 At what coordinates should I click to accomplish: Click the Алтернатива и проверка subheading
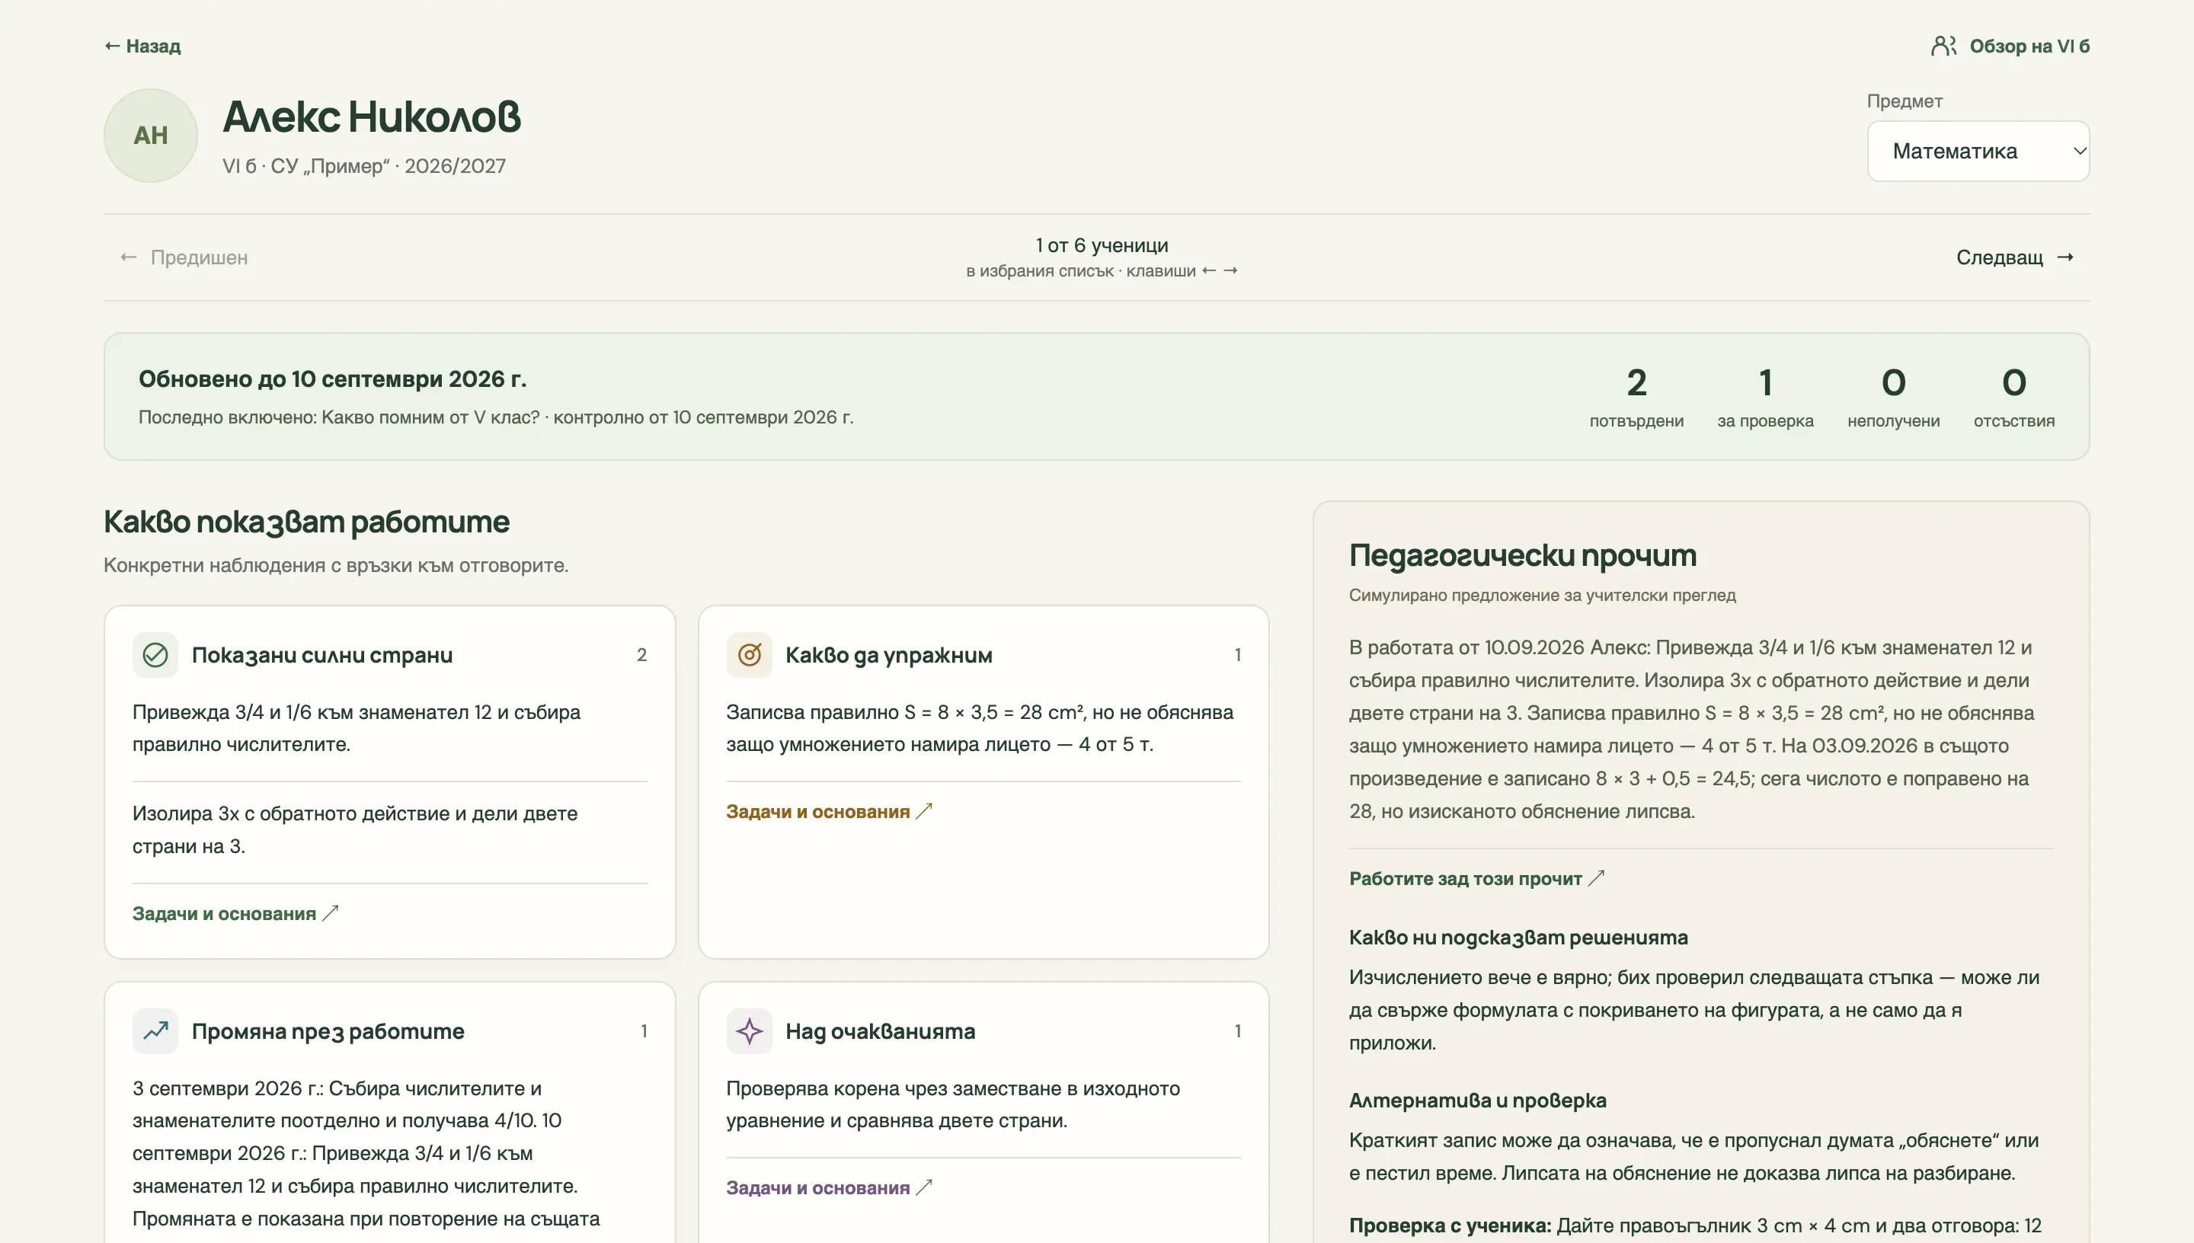point(1477,1101)
